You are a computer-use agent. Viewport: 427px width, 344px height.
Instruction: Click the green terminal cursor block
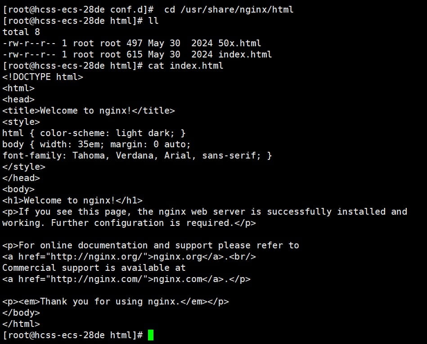tap(151, 335)
